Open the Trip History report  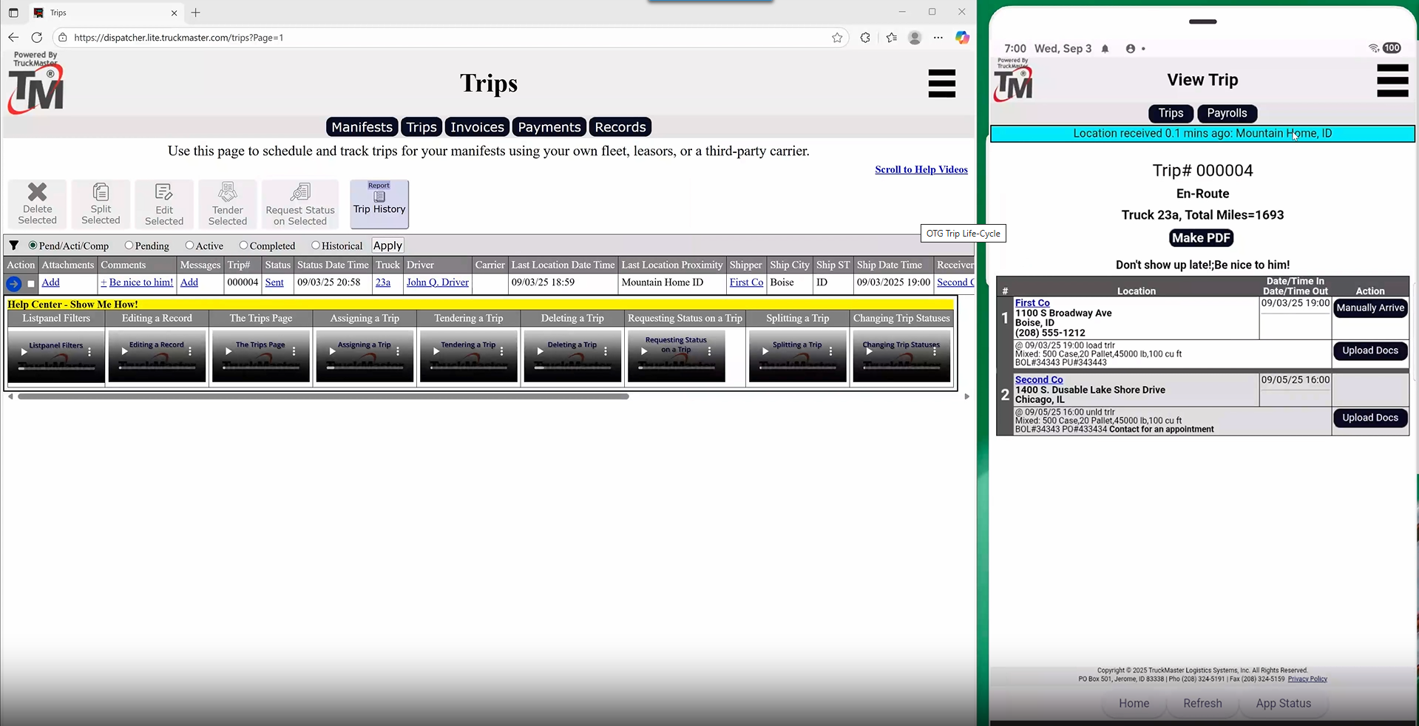point(379,204)
